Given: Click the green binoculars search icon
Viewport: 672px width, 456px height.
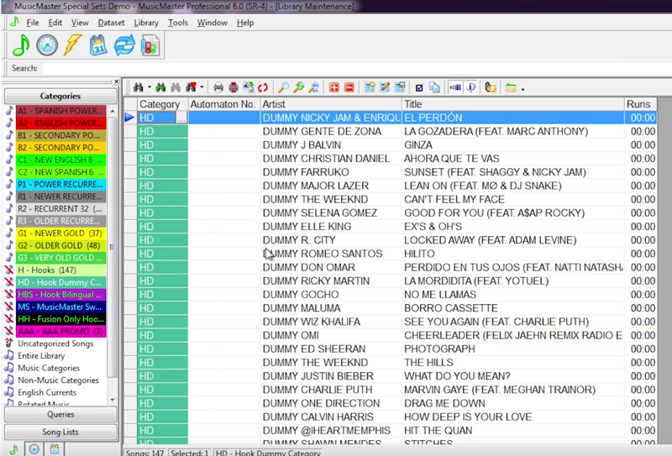Looking at the screenshot, I should tap(160, 87).
